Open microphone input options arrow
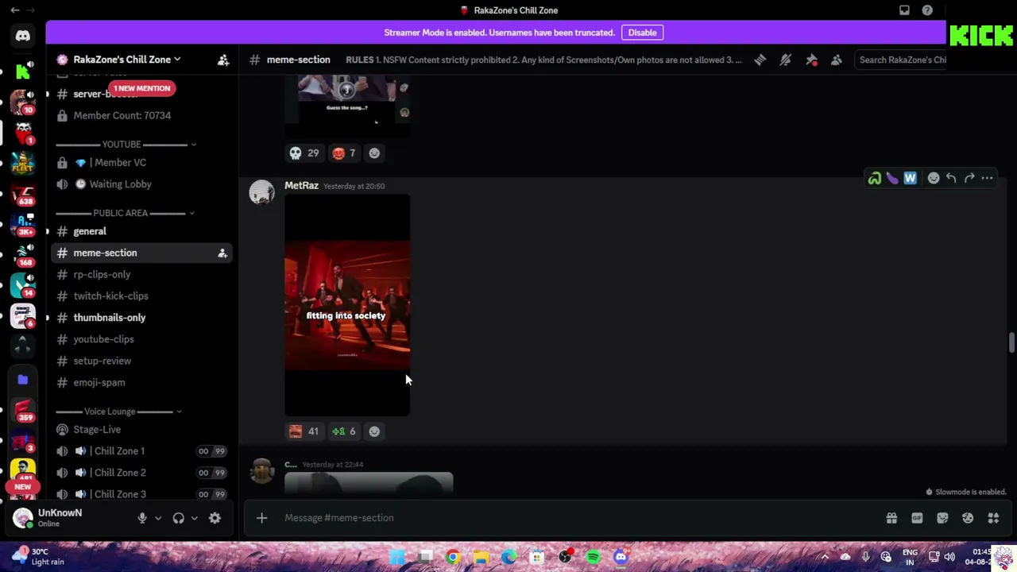 coord(158,518)
